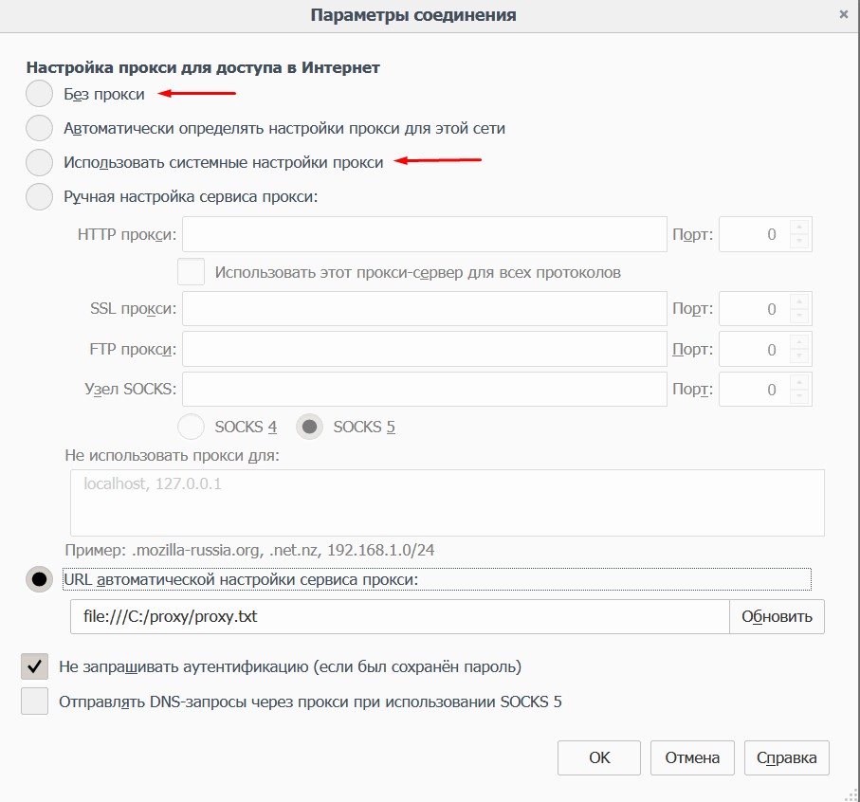Select the URL автоматической настройки radio button
The height and width of the screenshot is (802, 860).
coord(39,579)
